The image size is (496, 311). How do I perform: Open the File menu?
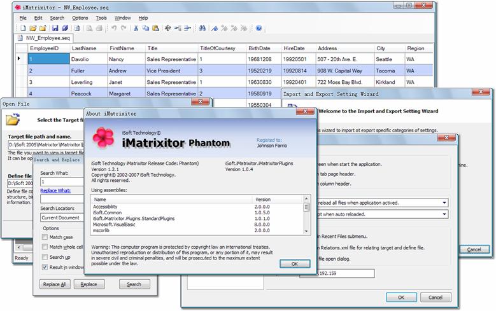pos(23,18)
